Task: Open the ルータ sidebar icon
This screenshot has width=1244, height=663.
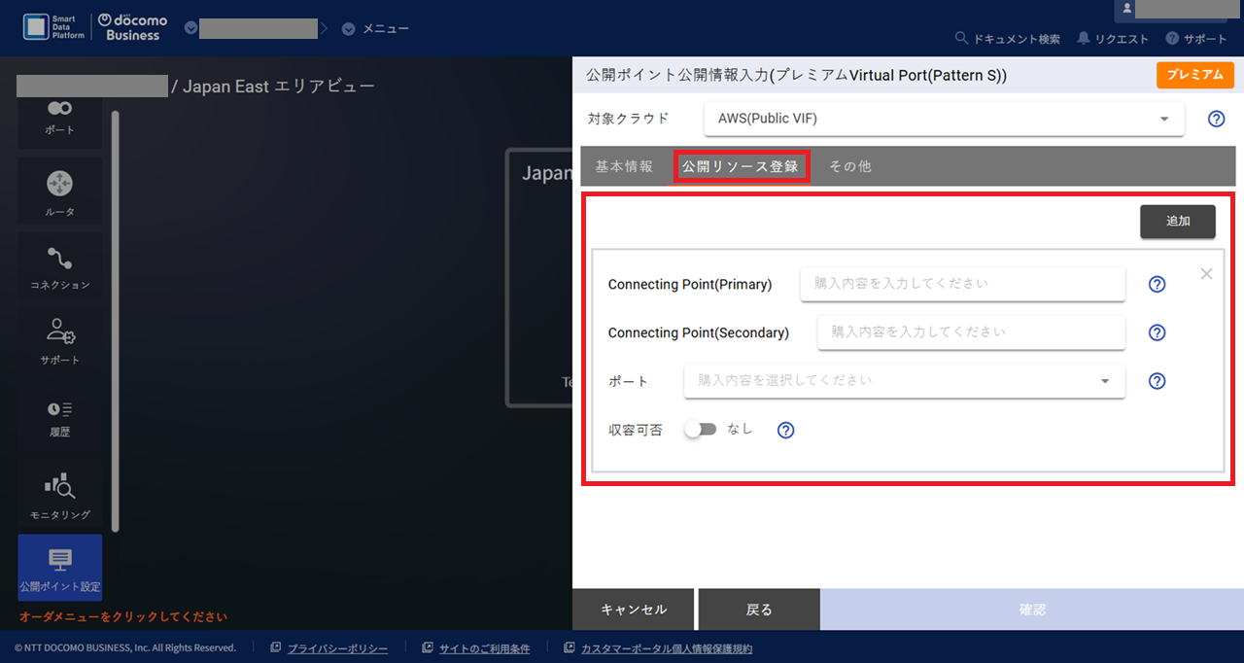Action: (x=60, y=191)
